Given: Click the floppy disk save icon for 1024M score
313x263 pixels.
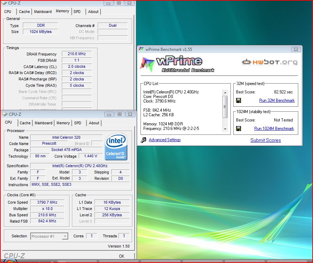Looking at the screenshot, I should coord(239,129).
